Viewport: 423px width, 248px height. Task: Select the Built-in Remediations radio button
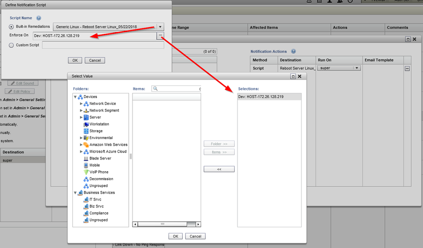[11, 27]
